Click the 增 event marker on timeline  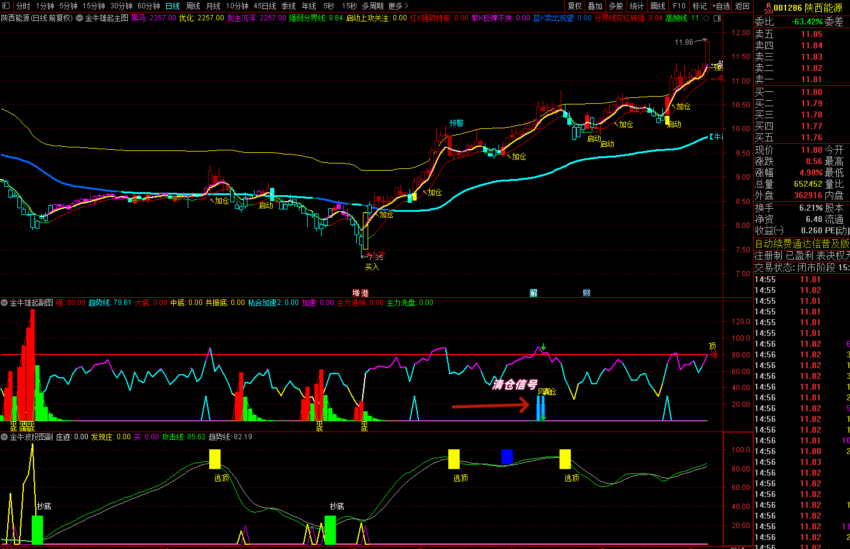coord(356,292)
